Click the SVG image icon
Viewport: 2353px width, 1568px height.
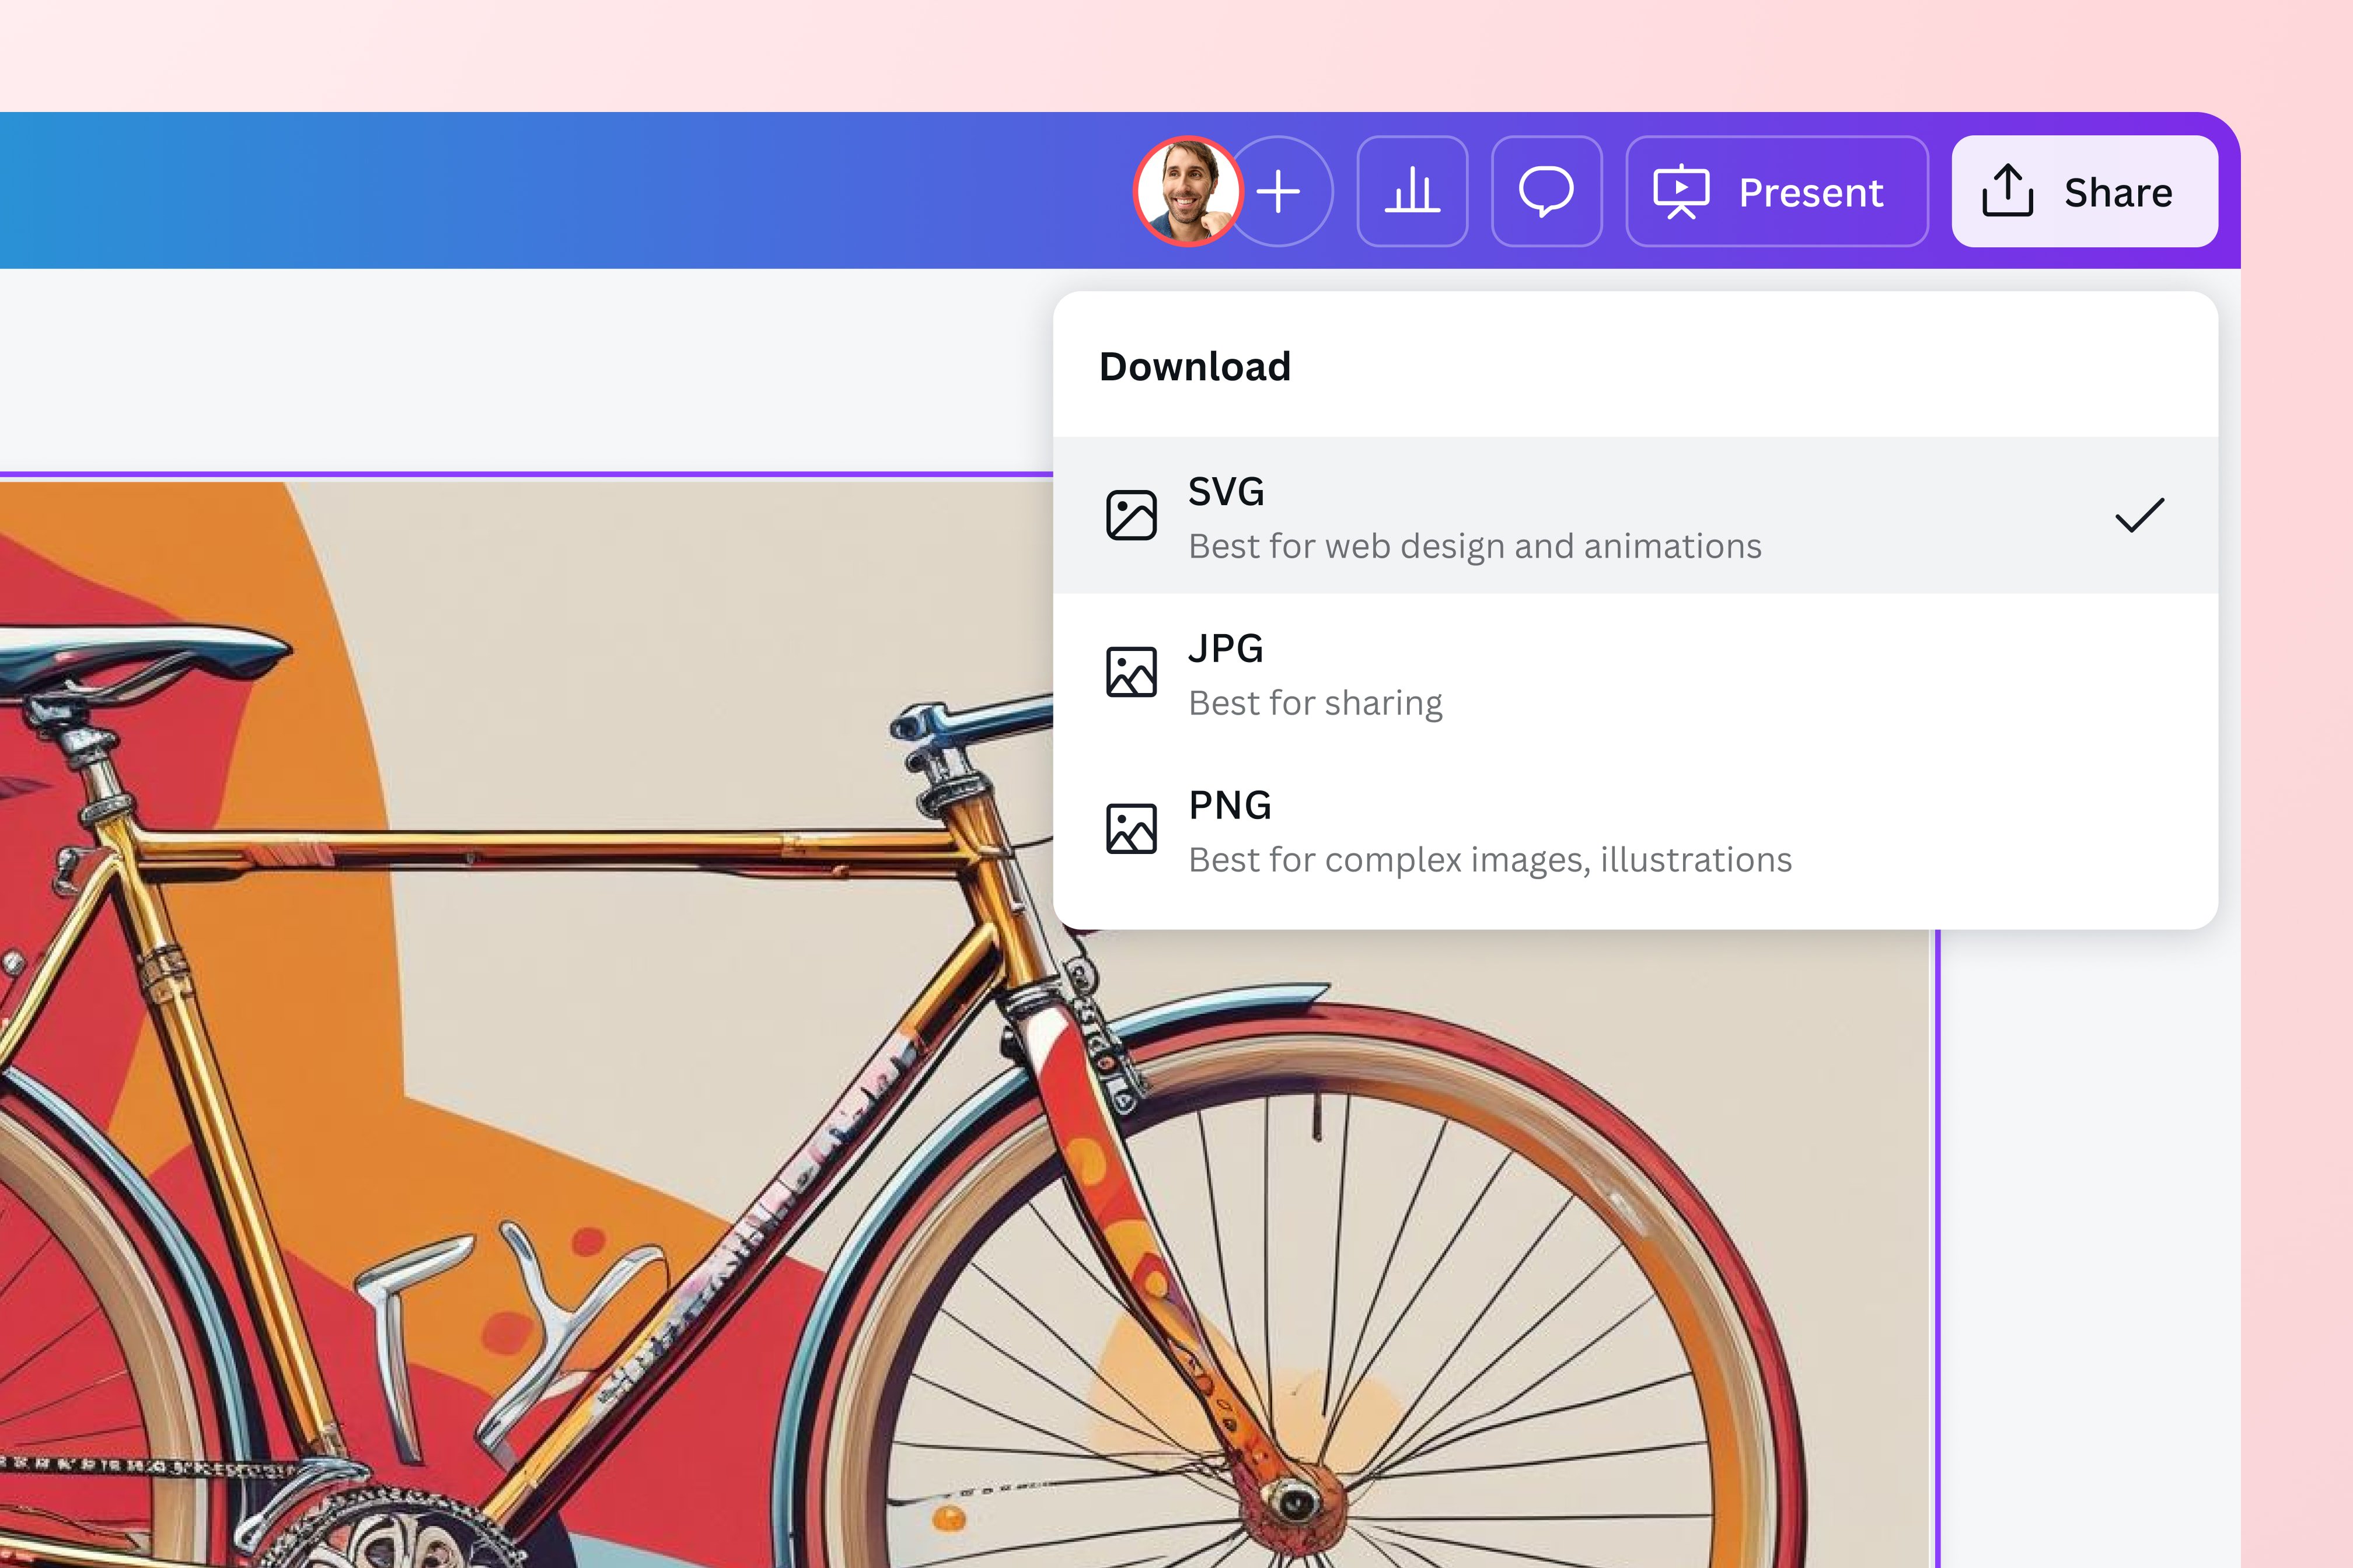pos(1132,516)
